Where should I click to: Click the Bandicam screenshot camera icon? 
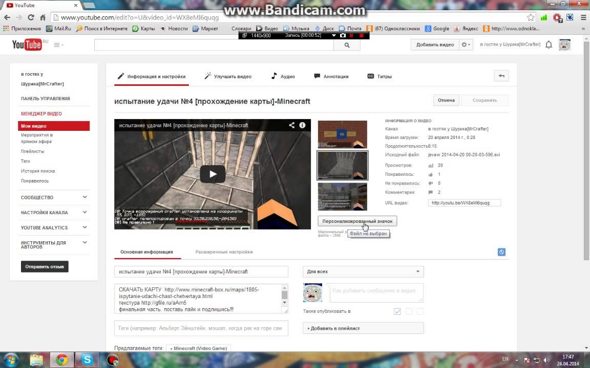pyautogui.click(x=343, y=35)
